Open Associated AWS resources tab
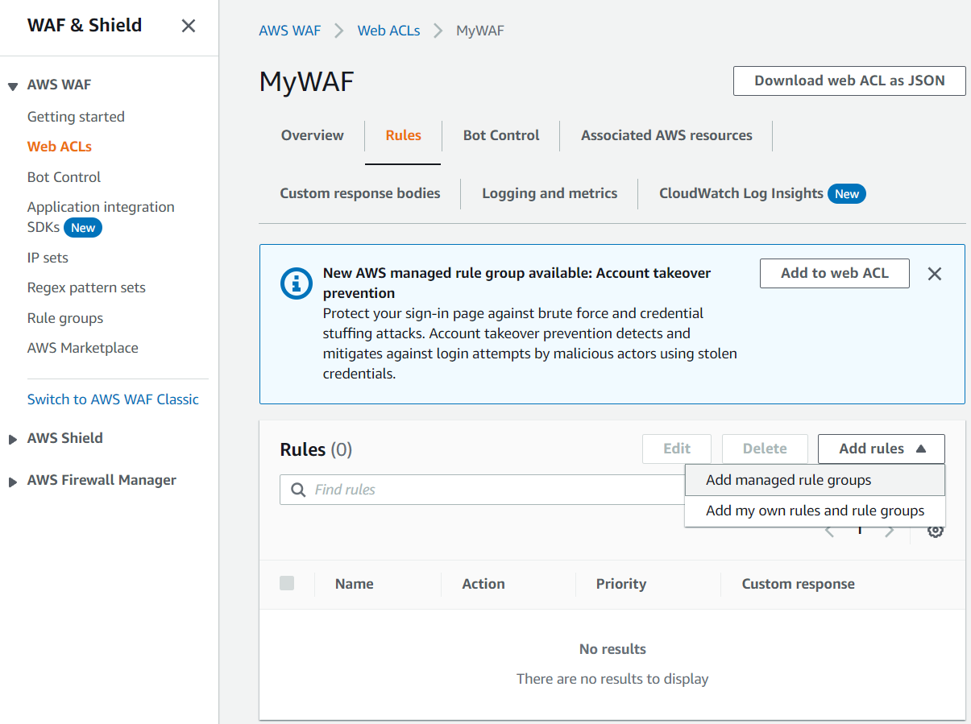 click(666, 135)
